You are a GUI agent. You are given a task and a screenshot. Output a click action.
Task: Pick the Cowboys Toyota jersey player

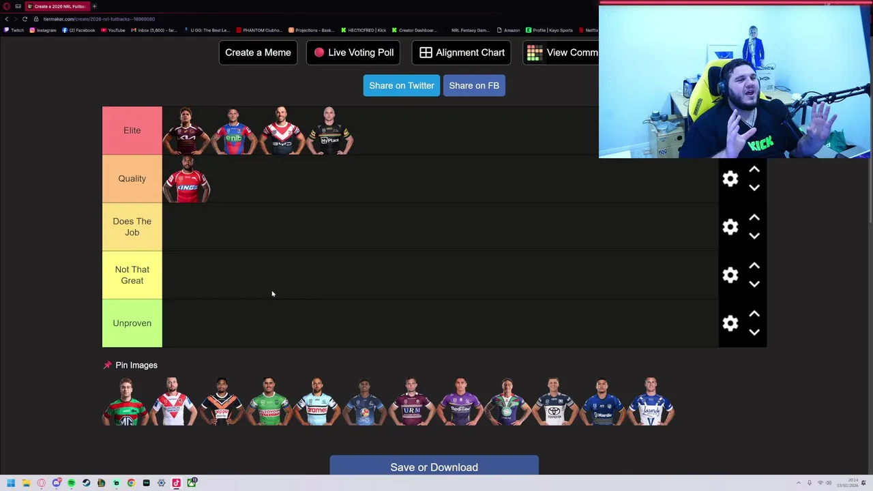click(x=555, y=402)
